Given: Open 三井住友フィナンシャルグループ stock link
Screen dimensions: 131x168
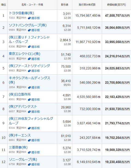Looking at the screenshot, I should pos(31,121).
